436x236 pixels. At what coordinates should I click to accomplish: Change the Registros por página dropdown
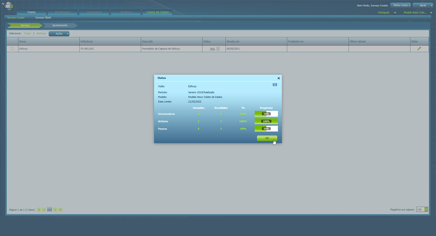[x=422, y=209]
